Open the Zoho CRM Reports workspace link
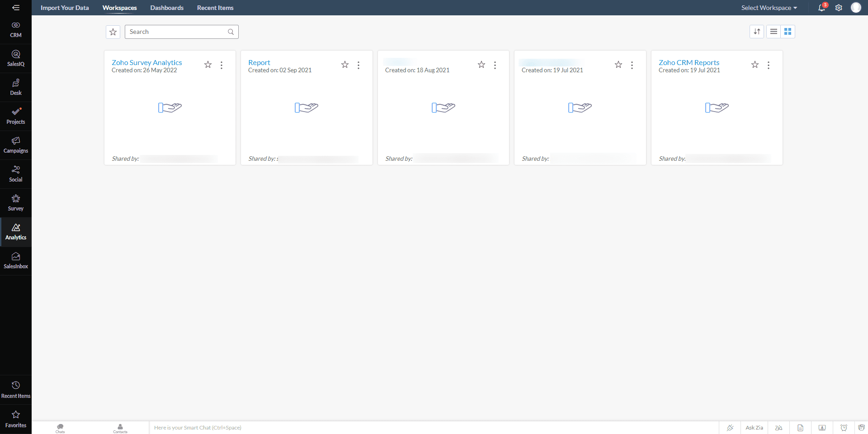 [689, 62]
